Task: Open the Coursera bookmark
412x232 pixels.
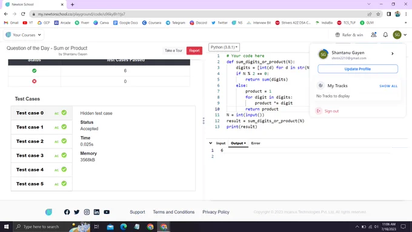Action: (151, 22)
